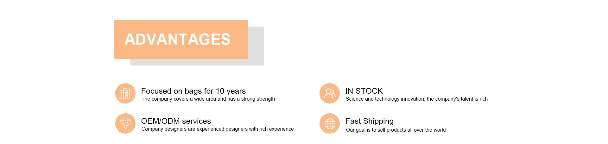The height and width of the screenshot is (144, 608).
Task: Click the diamond icon for OEM/ODM services
Action: (x=125, y=123)
